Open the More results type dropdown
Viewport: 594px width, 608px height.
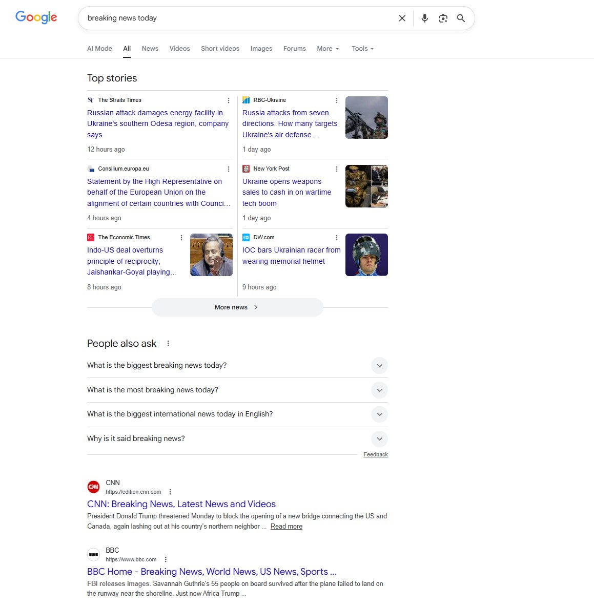click(327, 48)
